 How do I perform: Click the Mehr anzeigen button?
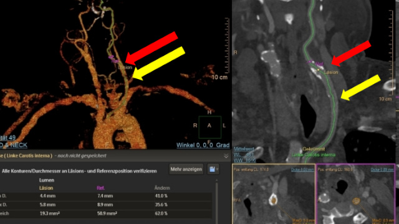pos(186,169)
